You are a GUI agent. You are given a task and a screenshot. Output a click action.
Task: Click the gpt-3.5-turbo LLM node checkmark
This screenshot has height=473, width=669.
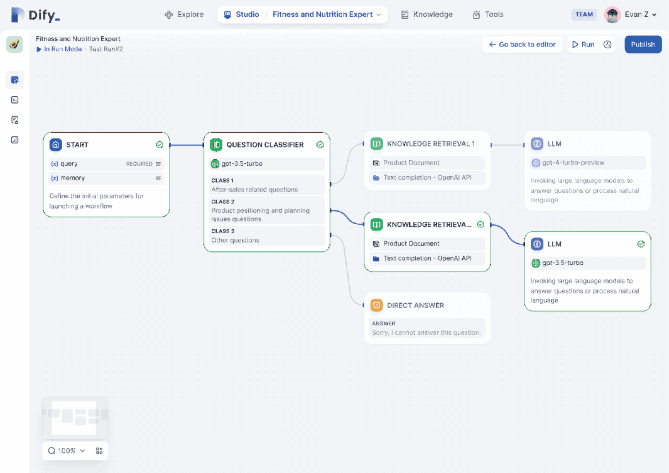coord(641,244)
